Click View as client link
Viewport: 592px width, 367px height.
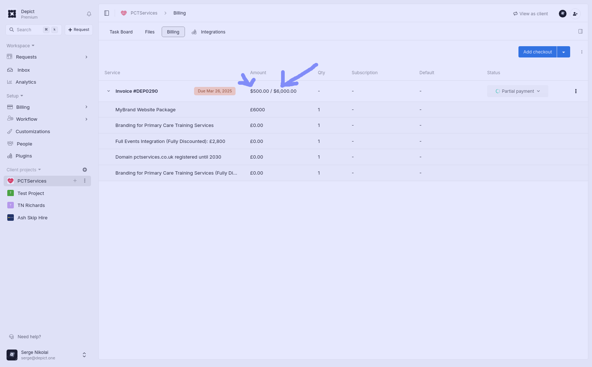click(x=530, y=14)
